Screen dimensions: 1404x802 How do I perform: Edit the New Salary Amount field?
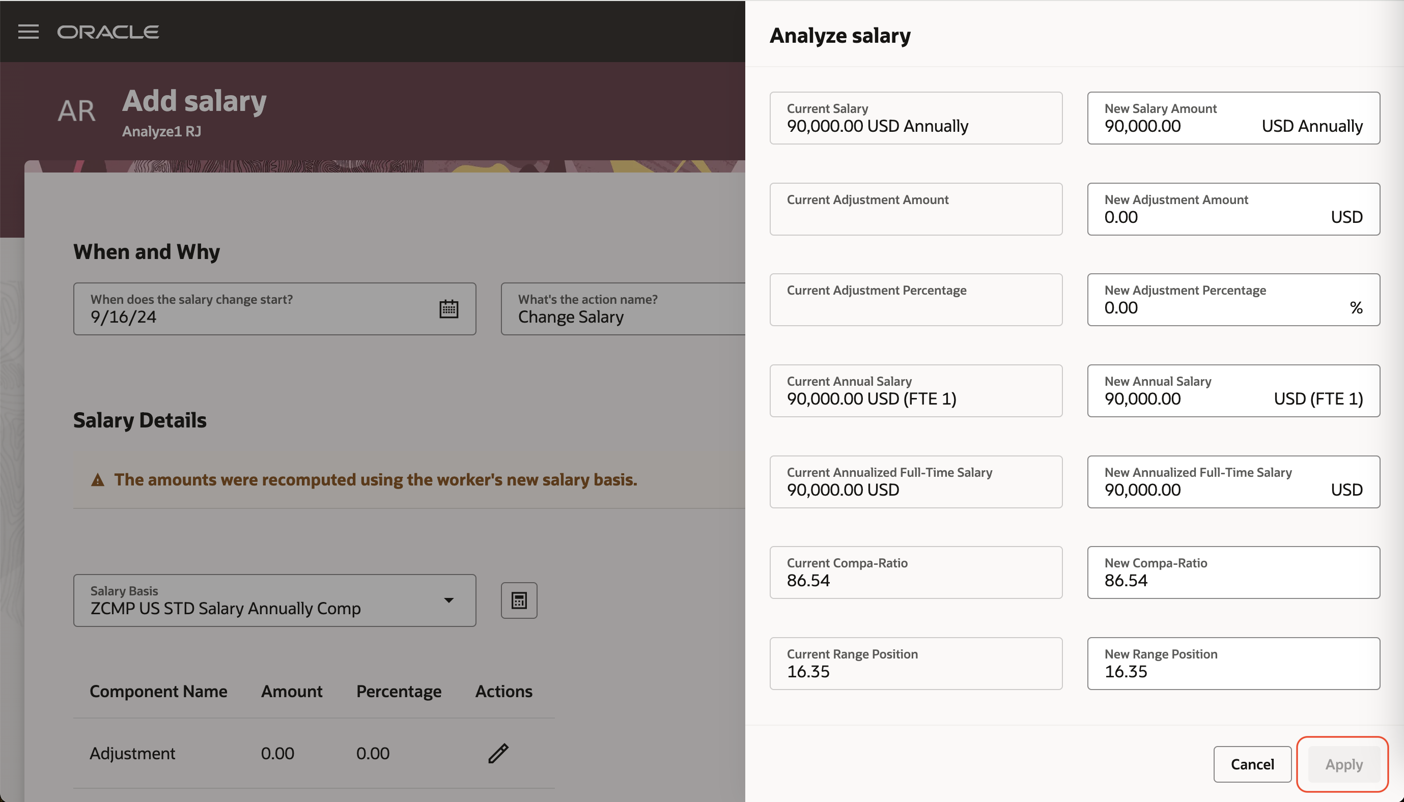[x=1233, y=118]
